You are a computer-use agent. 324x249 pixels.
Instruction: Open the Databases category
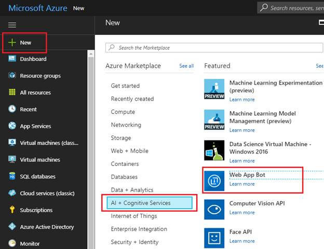pos(124,177)
